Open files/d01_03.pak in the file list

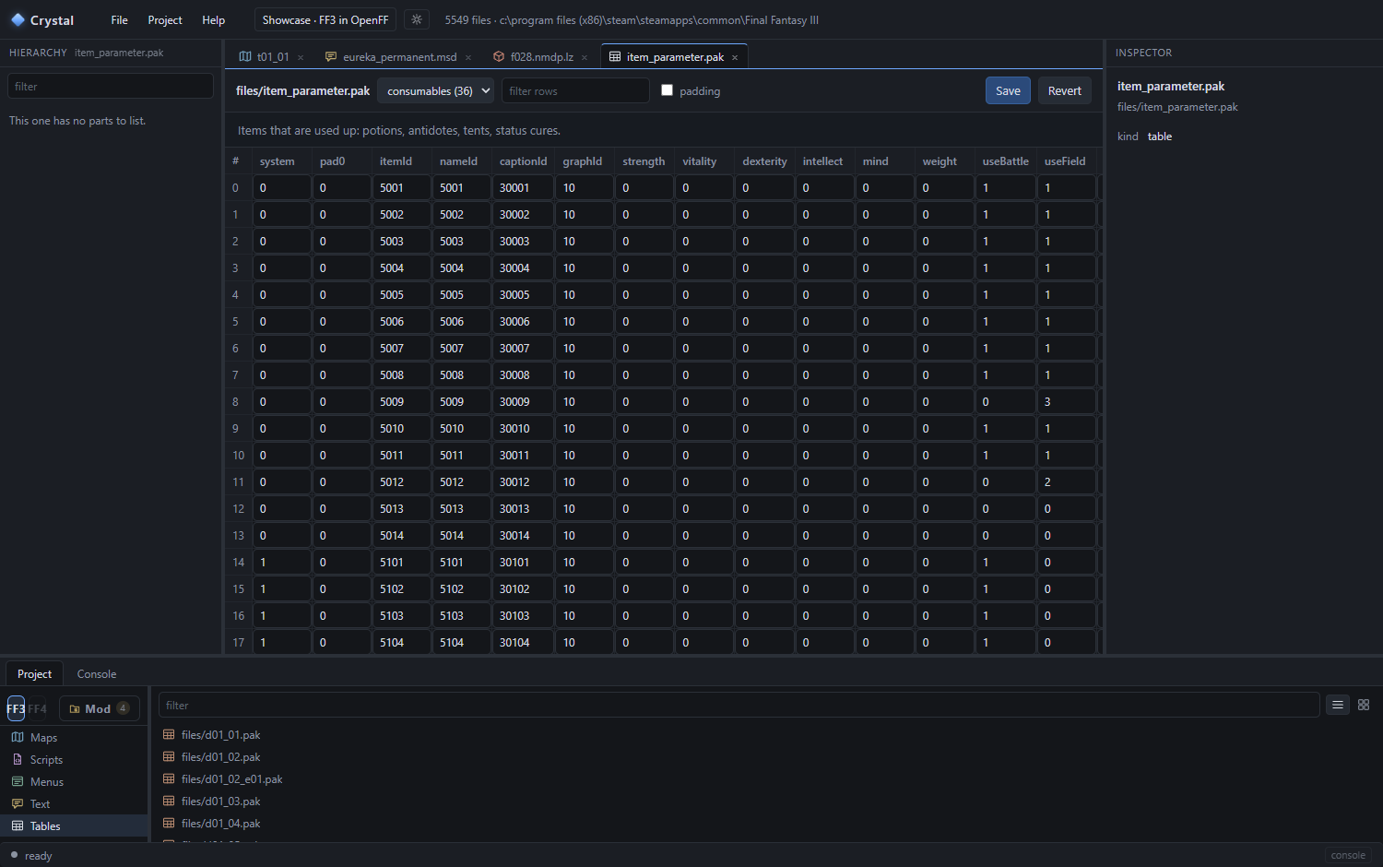click(221, 802)
